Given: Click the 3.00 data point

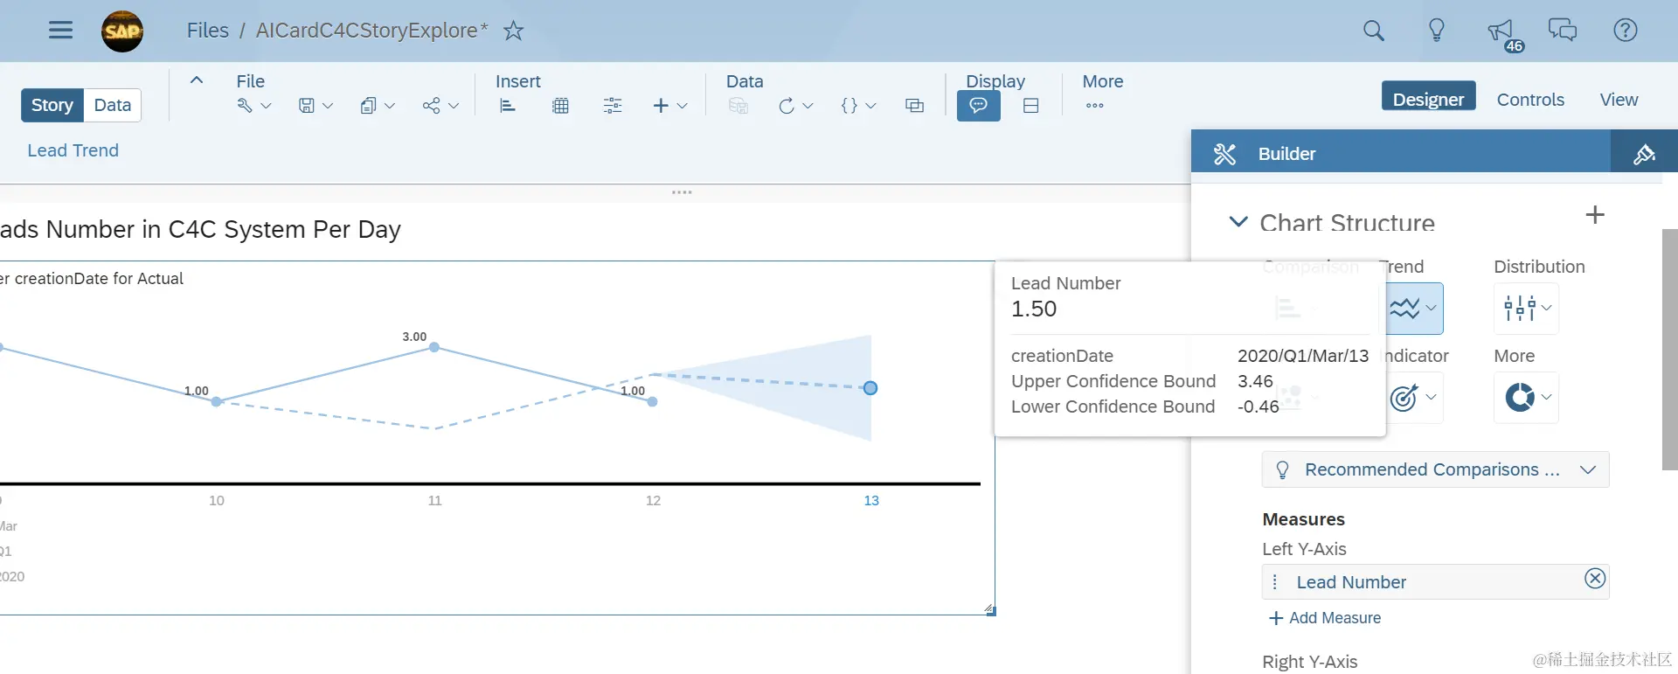Looking at the screenshot, I should coord(434,347).
